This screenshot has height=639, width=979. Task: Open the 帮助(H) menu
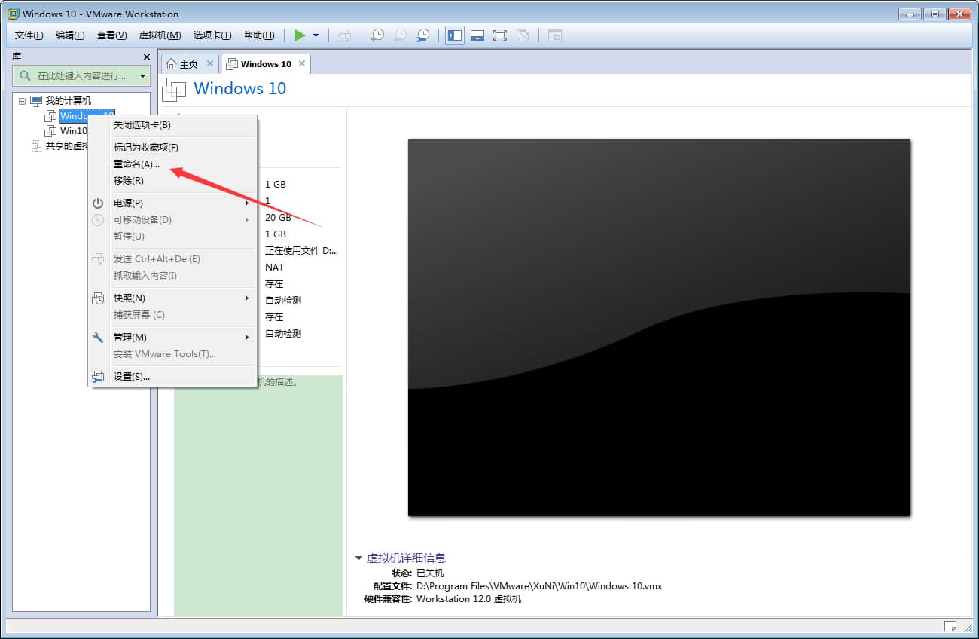(259, 35)
